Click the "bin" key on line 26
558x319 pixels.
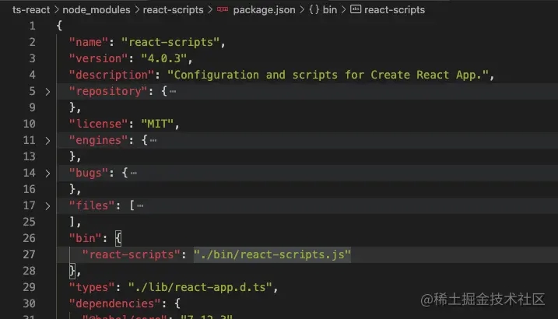[85, 238]
